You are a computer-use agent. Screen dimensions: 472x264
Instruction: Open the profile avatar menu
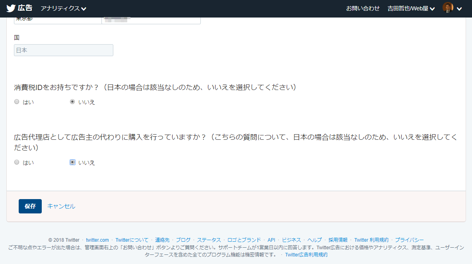click(448, 8)
